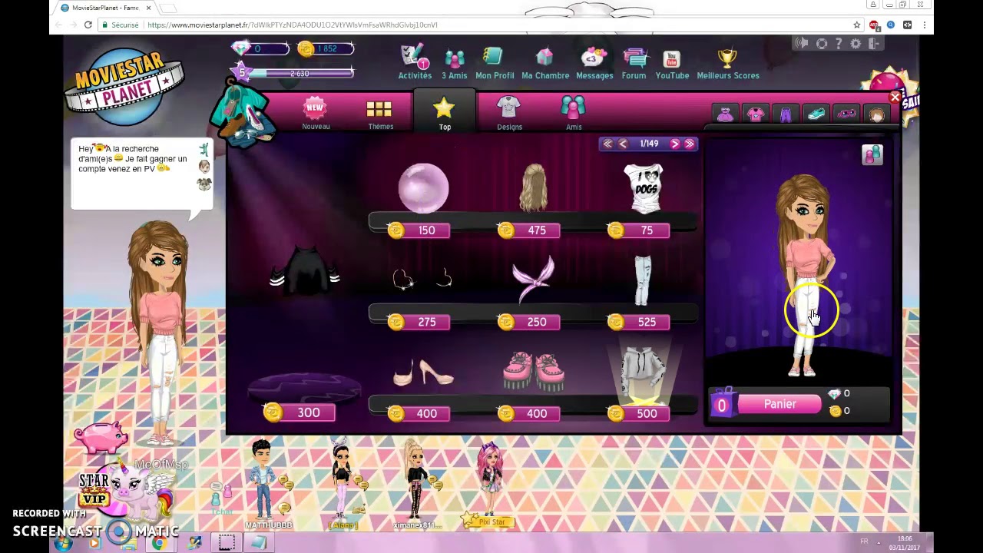983x553 pixels.
Task: Open the question mark help icon
Action: tap(839, 44)
